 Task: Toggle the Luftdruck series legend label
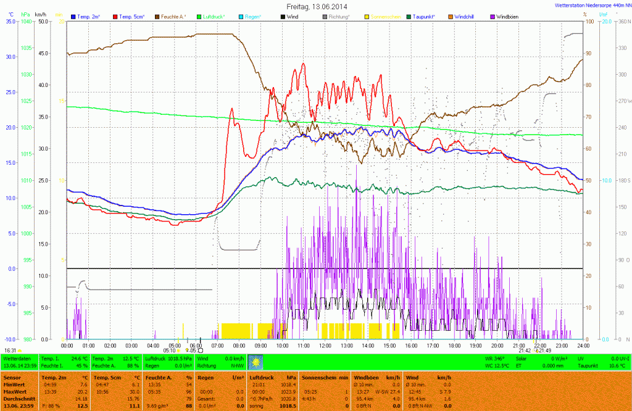pos(214,16)
